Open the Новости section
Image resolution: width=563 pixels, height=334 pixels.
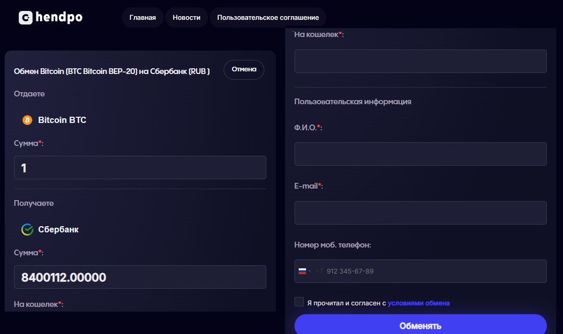click(x=186, y=18)
